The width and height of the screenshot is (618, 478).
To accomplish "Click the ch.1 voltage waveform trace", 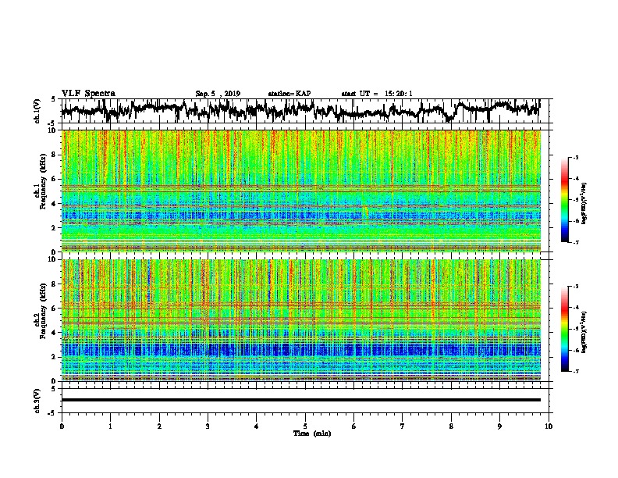I will (300, 111).
